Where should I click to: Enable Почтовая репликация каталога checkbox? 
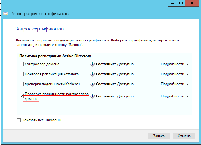(22, 74)
